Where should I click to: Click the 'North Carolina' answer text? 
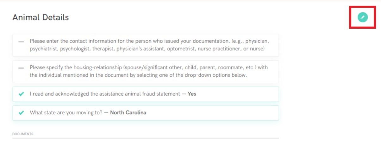click(x=128, y=113)
